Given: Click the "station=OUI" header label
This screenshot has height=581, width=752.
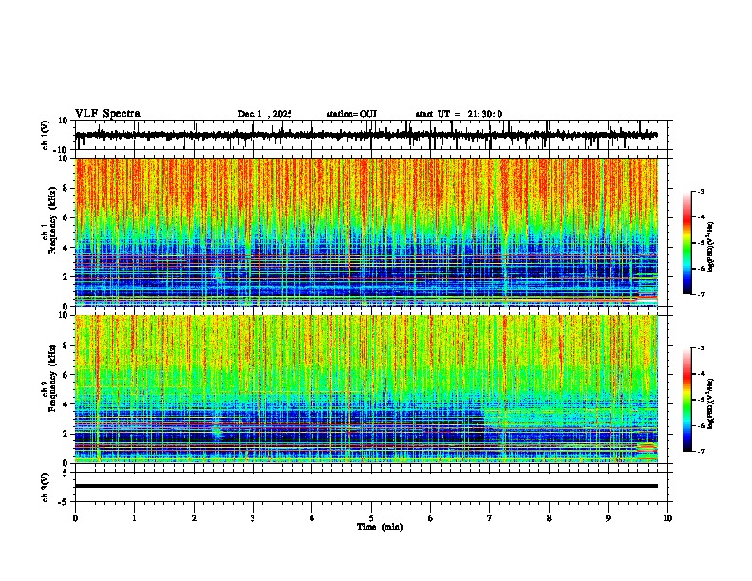Looking at the screenshot, I should (351, 114).
